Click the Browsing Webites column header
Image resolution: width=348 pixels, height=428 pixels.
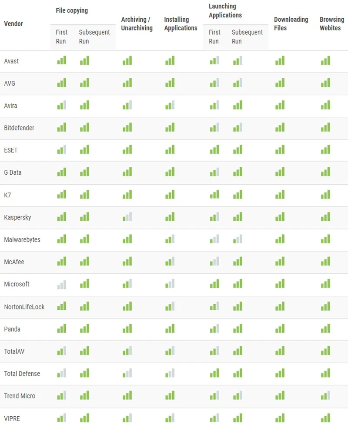331,24
